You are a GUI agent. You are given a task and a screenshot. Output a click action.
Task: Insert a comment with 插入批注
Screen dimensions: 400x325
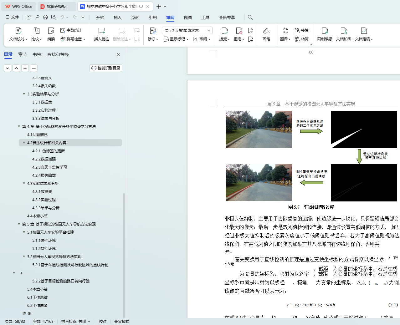coord(102,34)
